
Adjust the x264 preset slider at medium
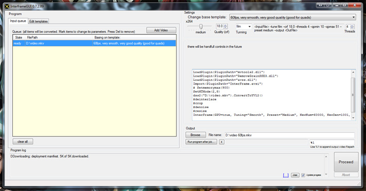click(201, 26)
